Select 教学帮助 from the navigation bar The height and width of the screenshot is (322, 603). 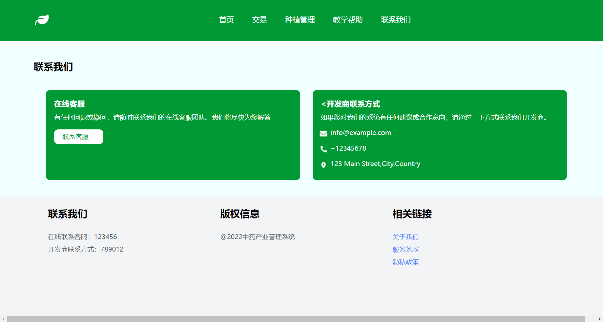[x=348, y=20]
